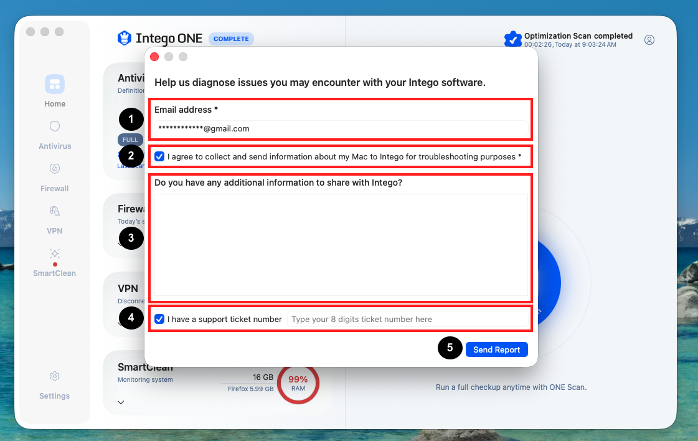Click the COMPLETE plan badge
This screenshot has width=698, height=441.
pyautogui.click(x=231, y=39)
